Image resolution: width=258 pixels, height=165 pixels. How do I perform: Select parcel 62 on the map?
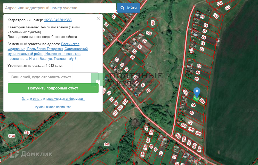click(x=190, y=123)
